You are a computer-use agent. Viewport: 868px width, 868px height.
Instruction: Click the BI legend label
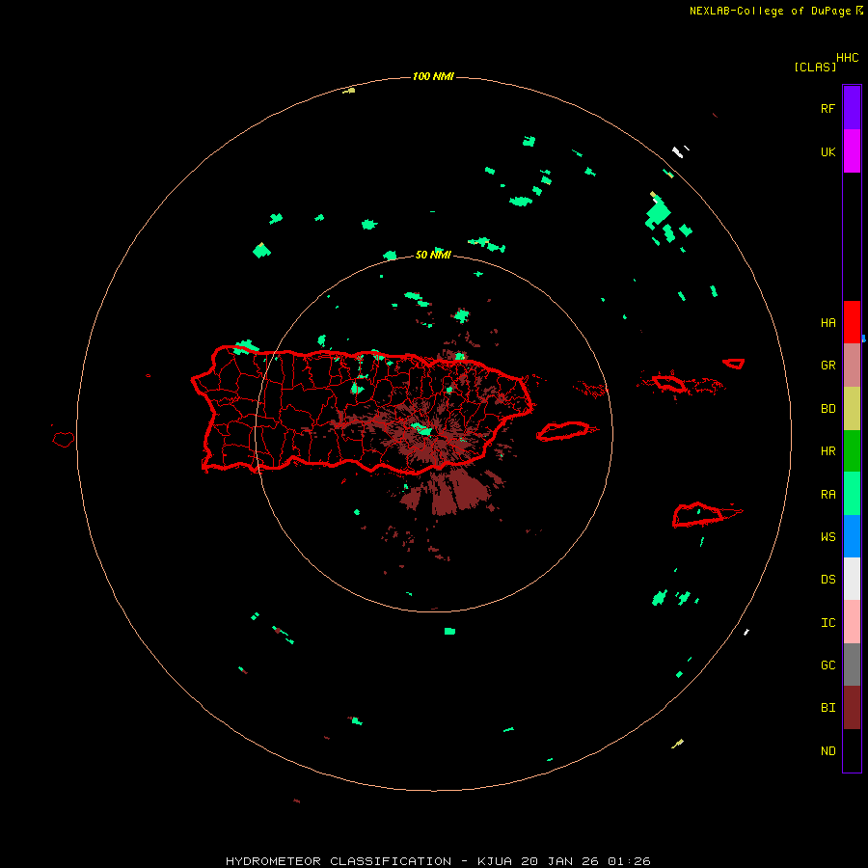pyautogui.click(x=827, y=708)
